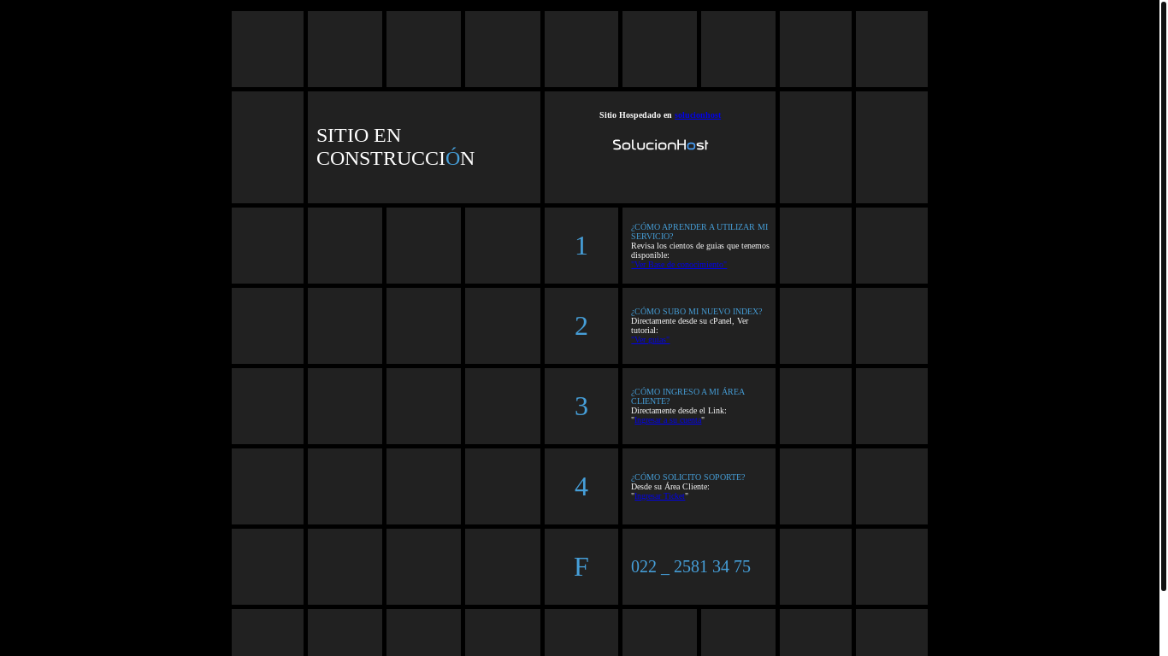Click the solucionhost link after 'Sitio Hospedado en'
Screen dimensions: 1168x656
[698, 115]
